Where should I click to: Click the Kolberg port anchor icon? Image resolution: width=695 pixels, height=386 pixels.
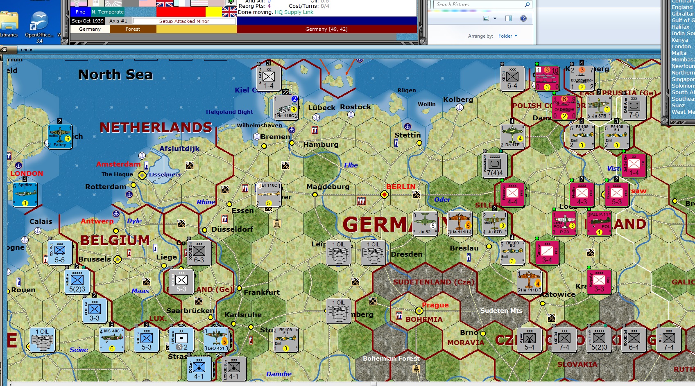pyautogui.click(x=460, y=107)
